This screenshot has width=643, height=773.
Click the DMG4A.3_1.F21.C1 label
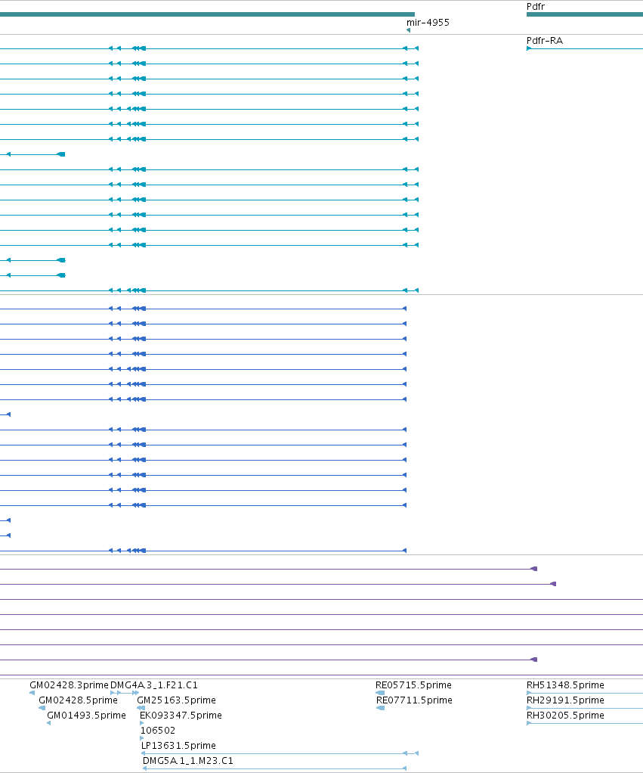coord(154,685)
